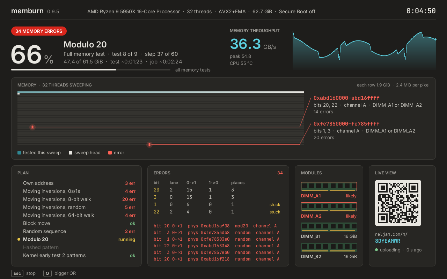Viewport: 447px width, 279px height.
Task: Click the elapsed timer 0:04:50
Action: tap(421, 11)
